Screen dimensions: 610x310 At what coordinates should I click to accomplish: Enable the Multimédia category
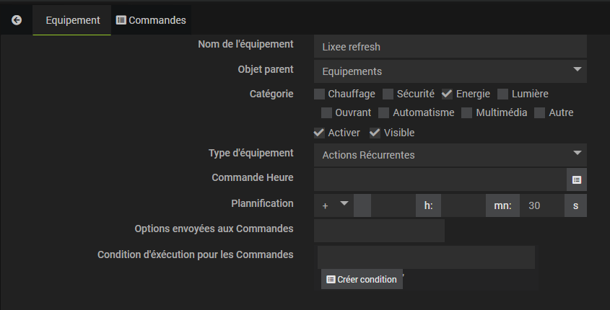point(467,112)
